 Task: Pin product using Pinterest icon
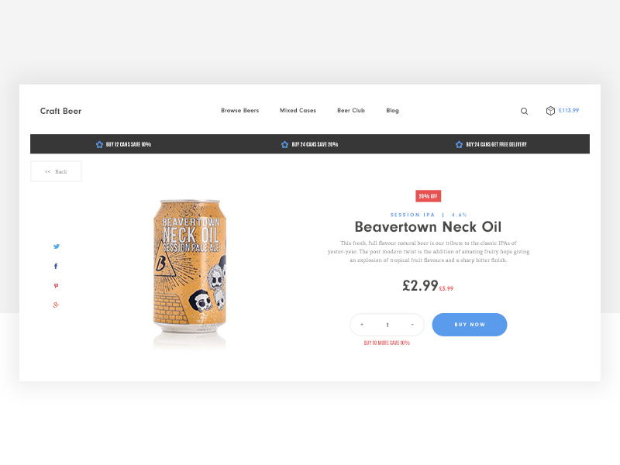point(56,286)
